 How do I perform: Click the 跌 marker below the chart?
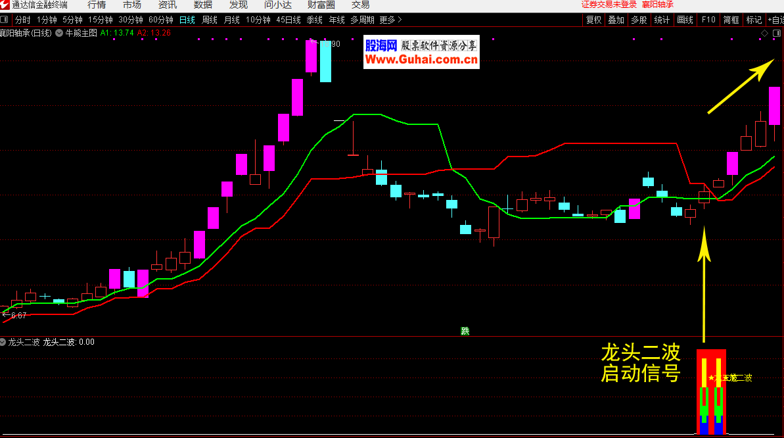(465, 331)
